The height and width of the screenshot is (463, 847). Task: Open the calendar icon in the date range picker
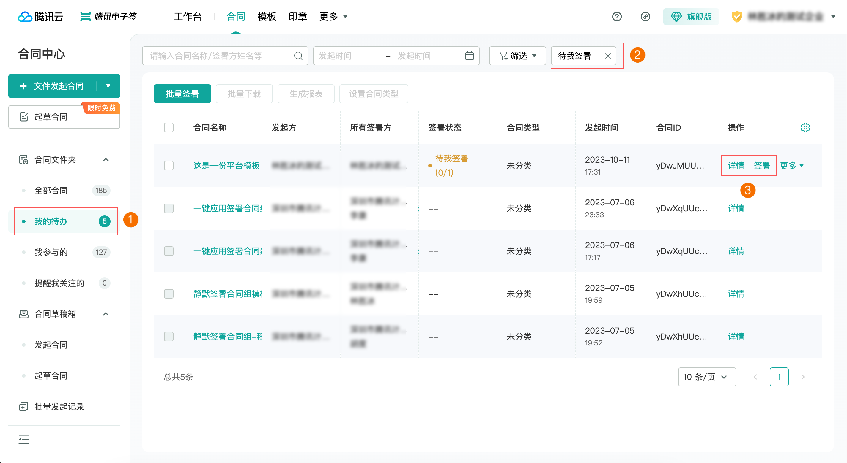tap(469, 56)
